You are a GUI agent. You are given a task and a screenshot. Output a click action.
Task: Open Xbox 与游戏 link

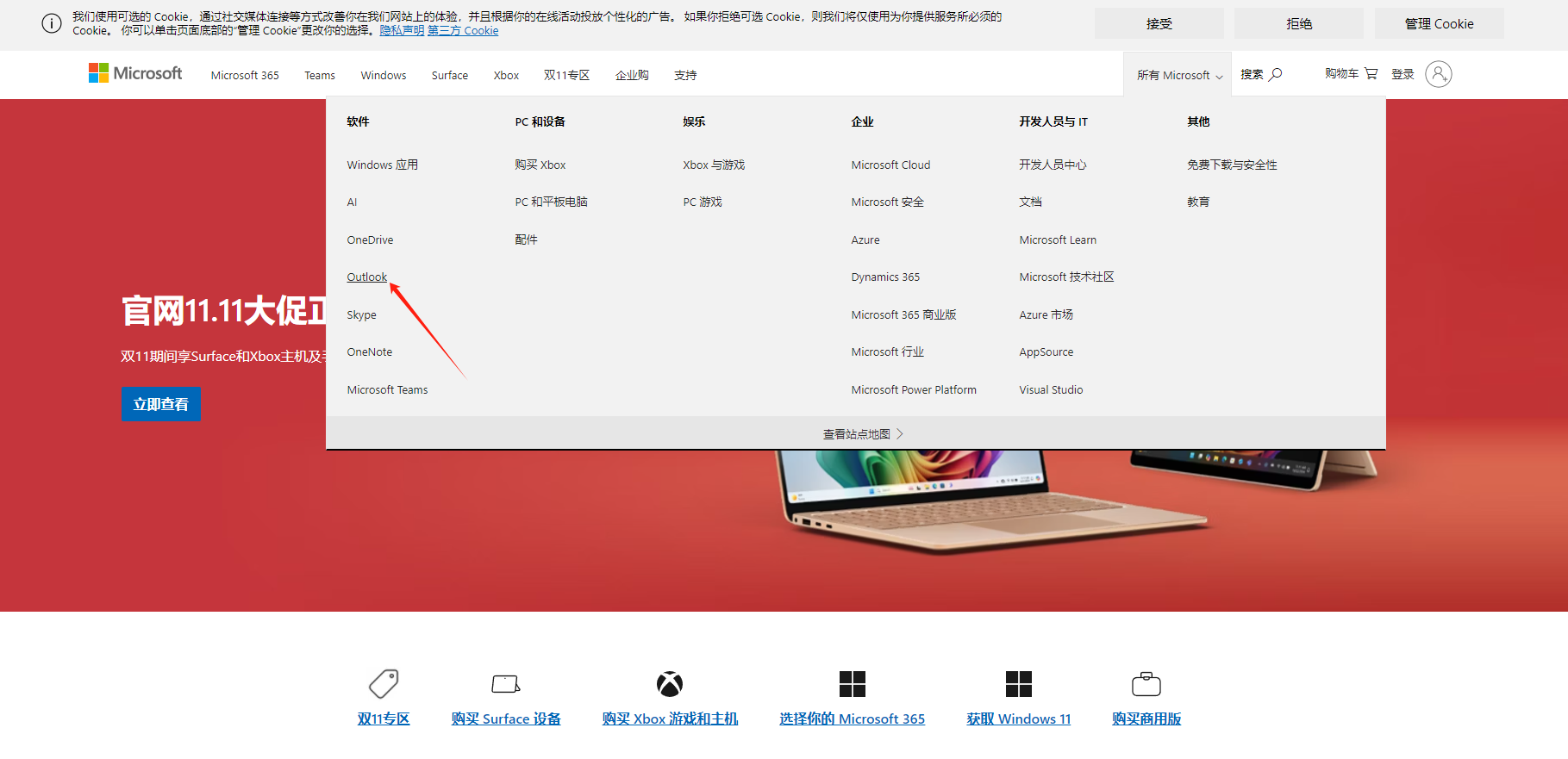[x=714, y=165]
